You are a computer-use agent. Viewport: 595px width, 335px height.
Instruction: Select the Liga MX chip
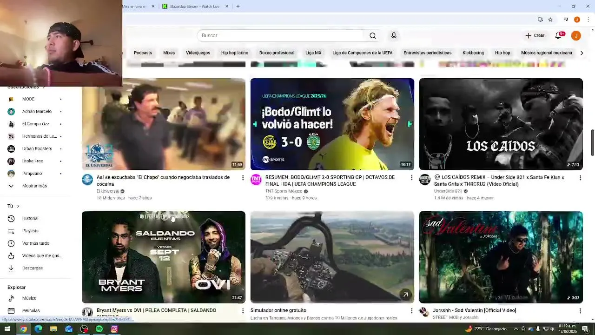coord(313,53)
